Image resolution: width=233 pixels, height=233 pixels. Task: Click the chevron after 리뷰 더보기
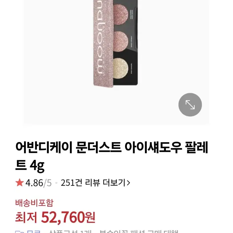pos(128,183)
